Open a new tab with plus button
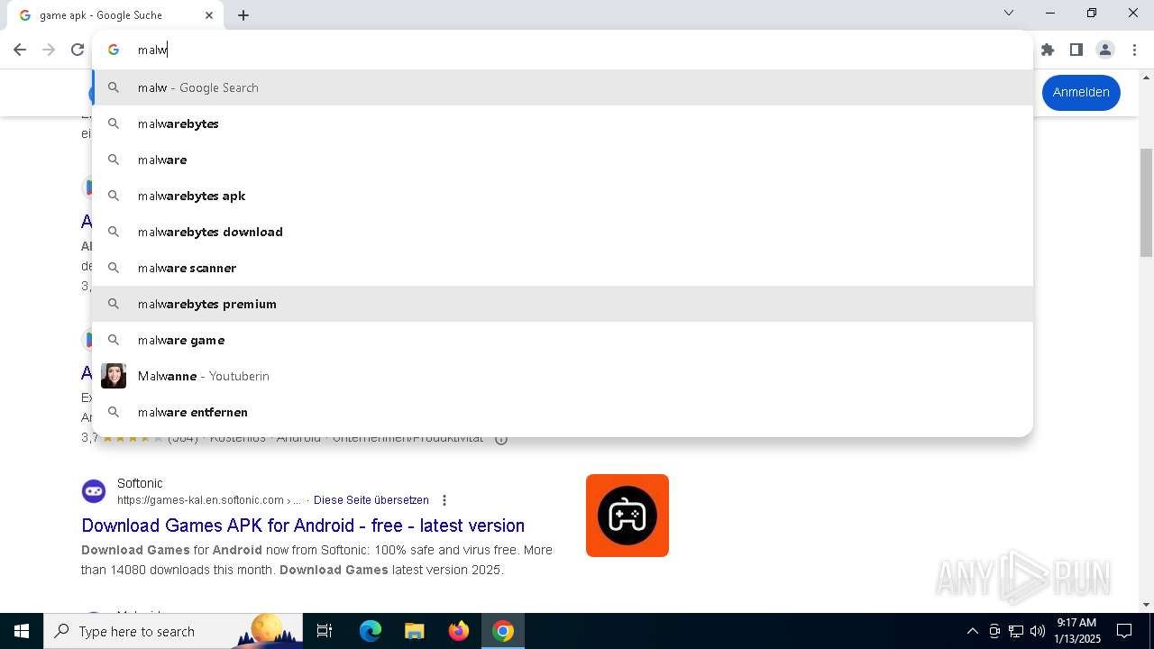This screenshot has height=649, width=1154. click(243, 15)
